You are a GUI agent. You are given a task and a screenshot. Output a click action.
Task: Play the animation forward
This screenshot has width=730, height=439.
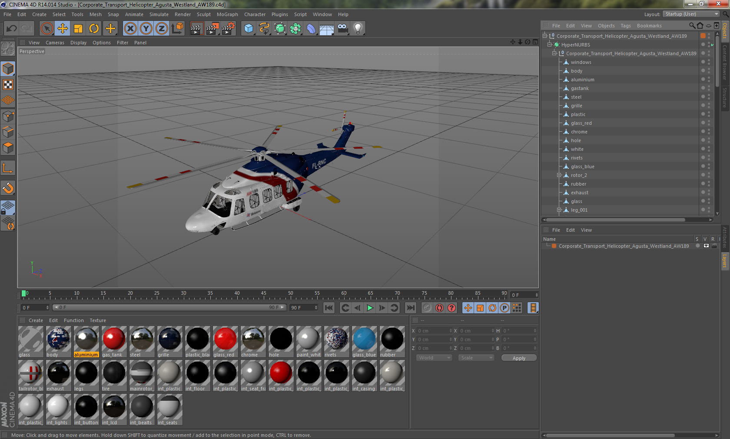(x=370, y=308)
